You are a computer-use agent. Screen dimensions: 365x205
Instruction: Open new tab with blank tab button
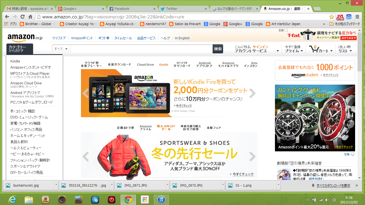[317, 9]
